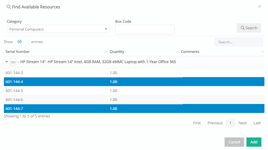Image resolution: width=268 pixels, height=150 pixels.
Task: Go to First page
Action: (197, 123)
